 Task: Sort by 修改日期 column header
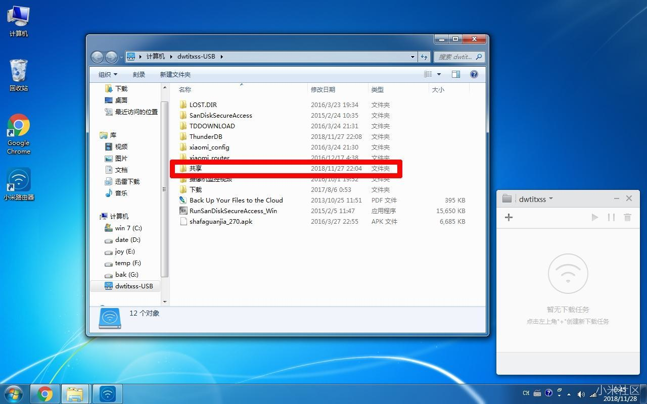323,89
